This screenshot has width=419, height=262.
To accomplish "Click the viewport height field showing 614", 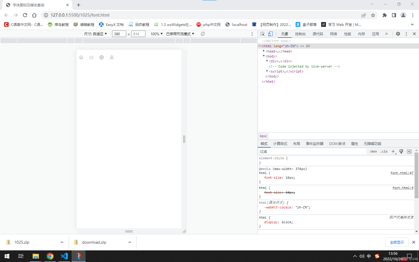I will pos(138,34).
